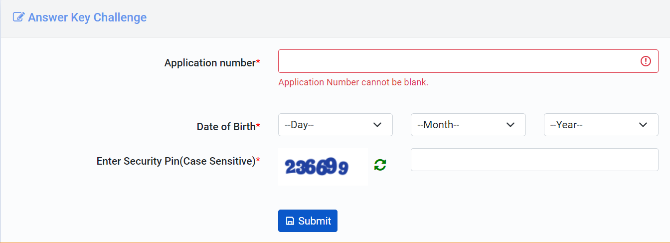This screenshot has width=670, height=243.
Task: Click the edit icon beside Answer Key Challenge
Action: click(x=18, y=17)
